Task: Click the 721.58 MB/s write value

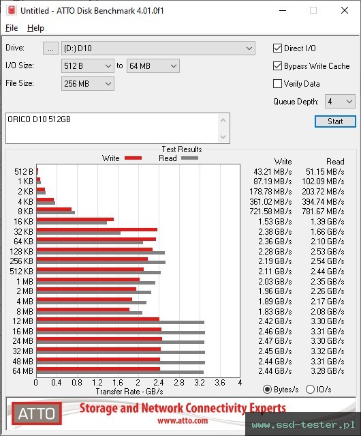Action: (270, 212)
